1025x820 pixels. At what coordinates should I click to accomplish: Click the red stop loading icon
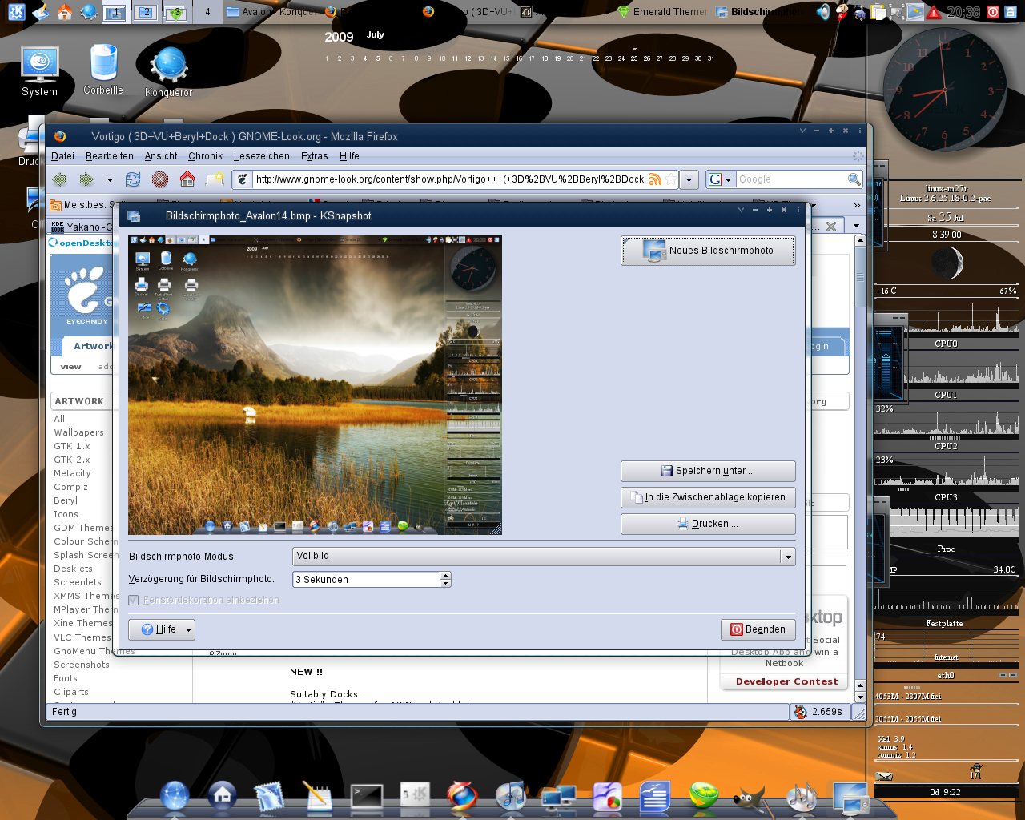coord(160,179)
